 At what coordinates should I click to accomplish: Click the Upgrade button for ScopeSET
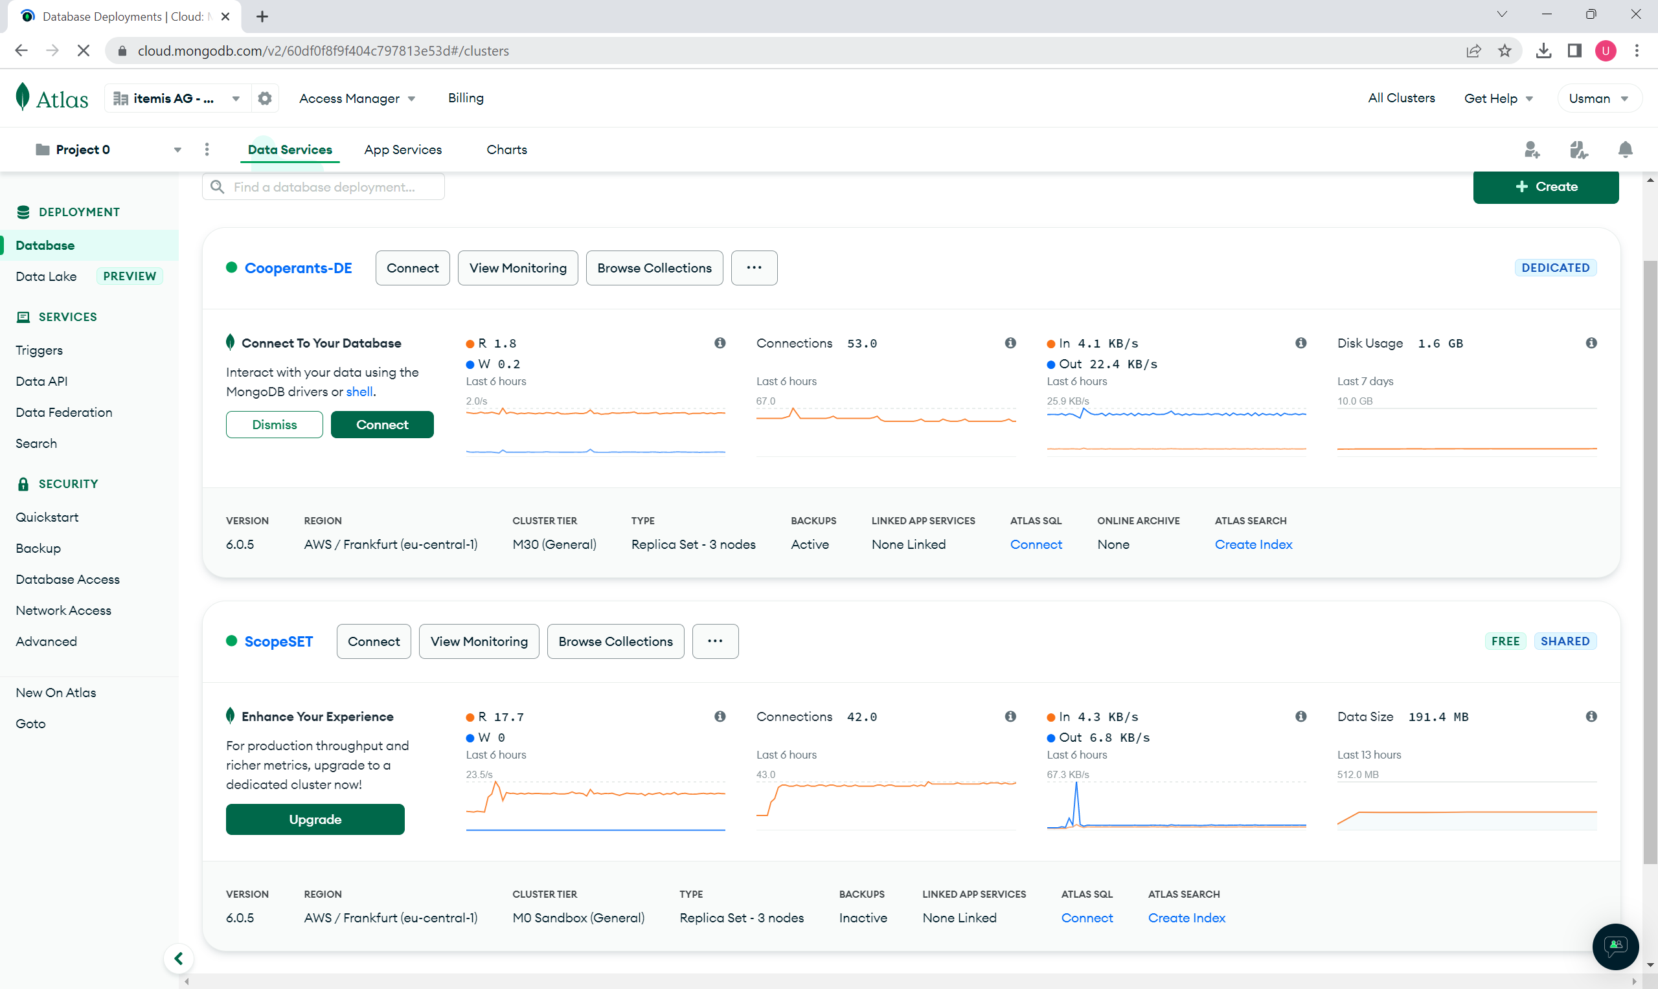315,819
